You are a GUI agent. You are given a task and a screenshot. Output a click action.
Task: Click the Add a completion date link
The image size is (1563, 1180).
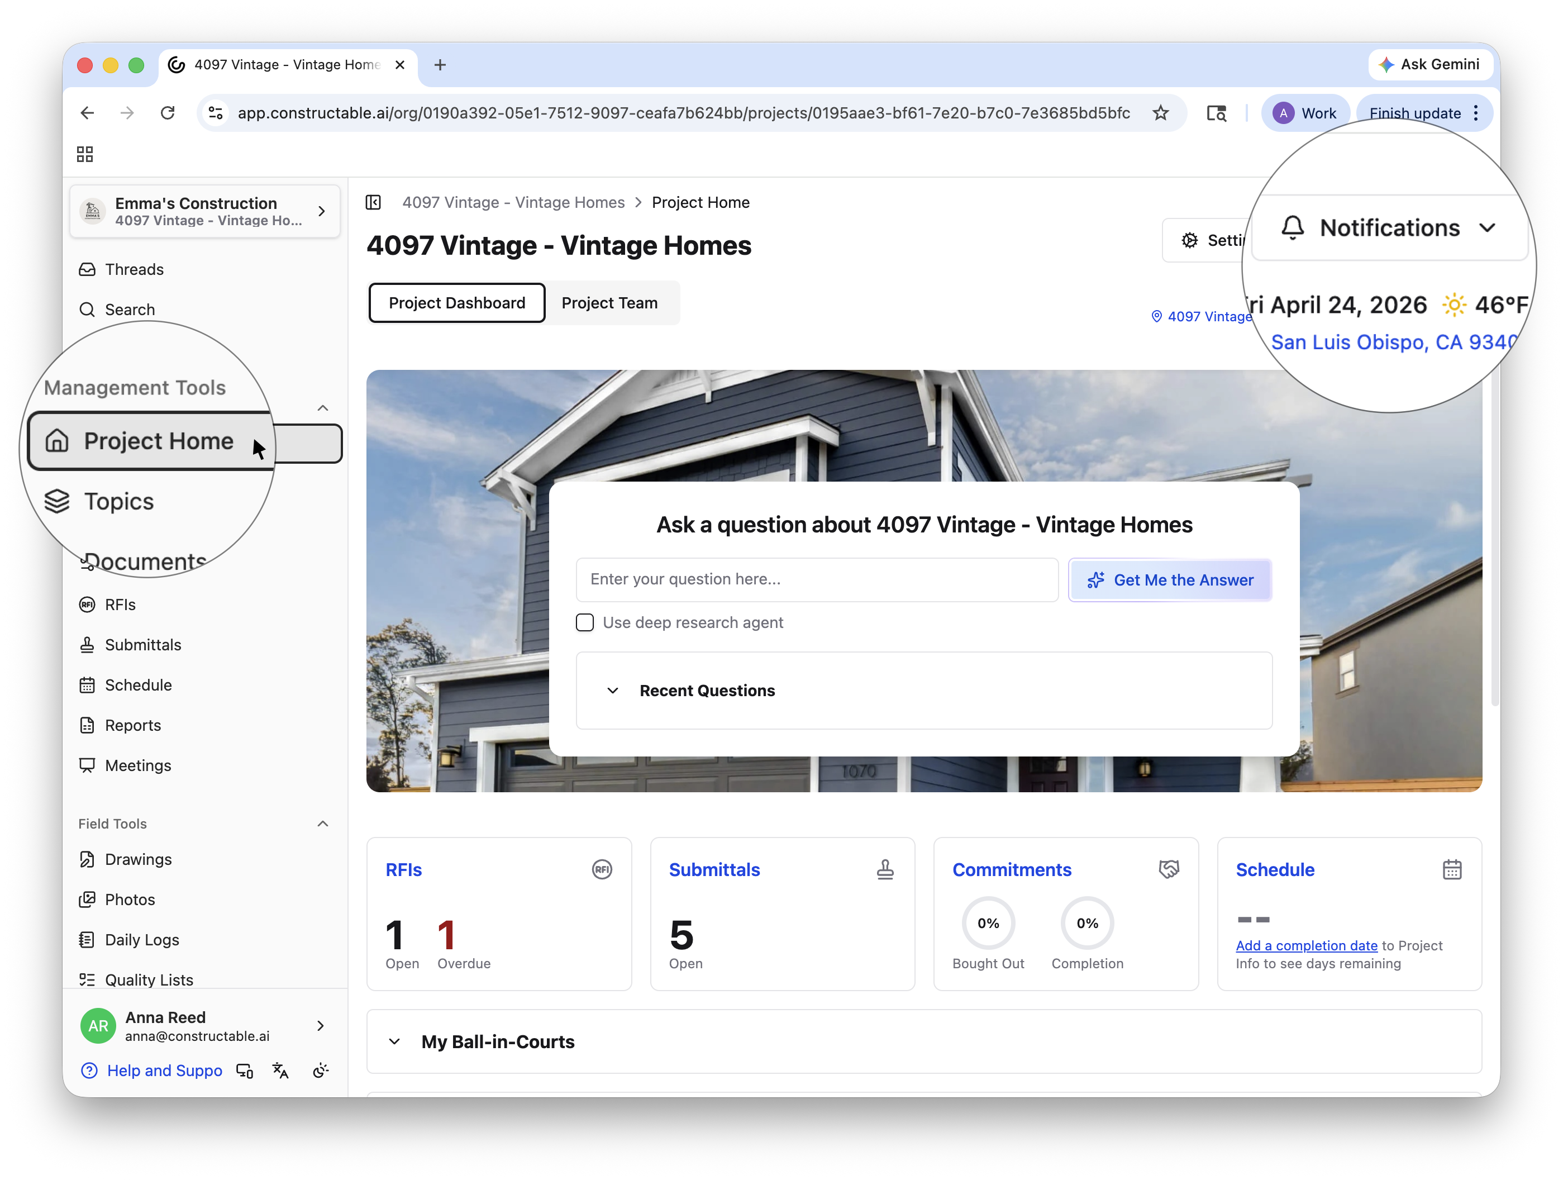[x=1307, y=946]
